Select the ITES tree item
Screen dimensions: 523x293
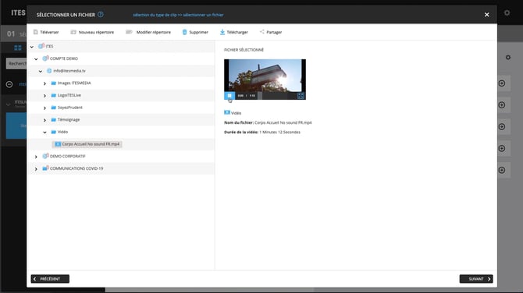tap(46, 46)
